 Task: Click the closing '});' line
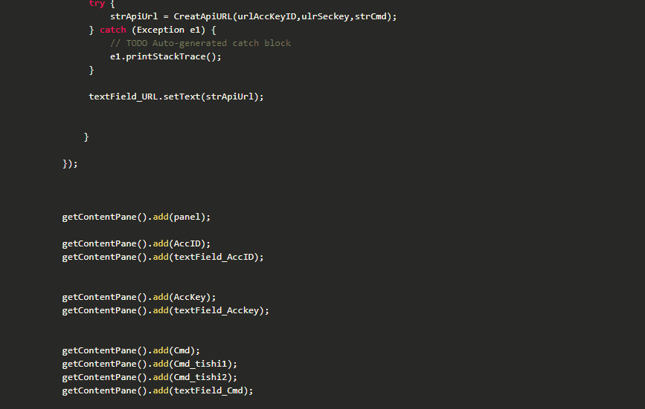[x=70, y=164]
